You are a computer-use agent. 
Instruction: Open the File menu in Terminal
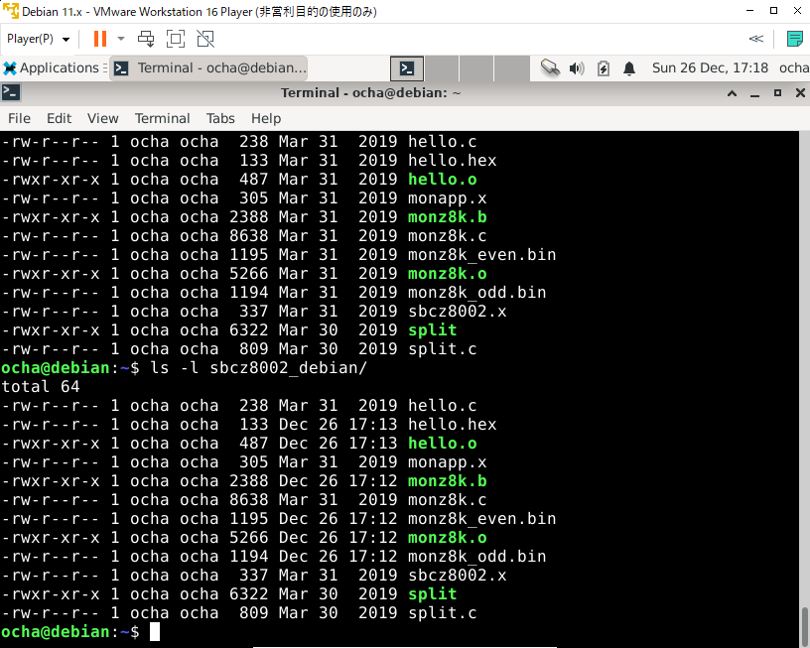[x=19, y=118]
